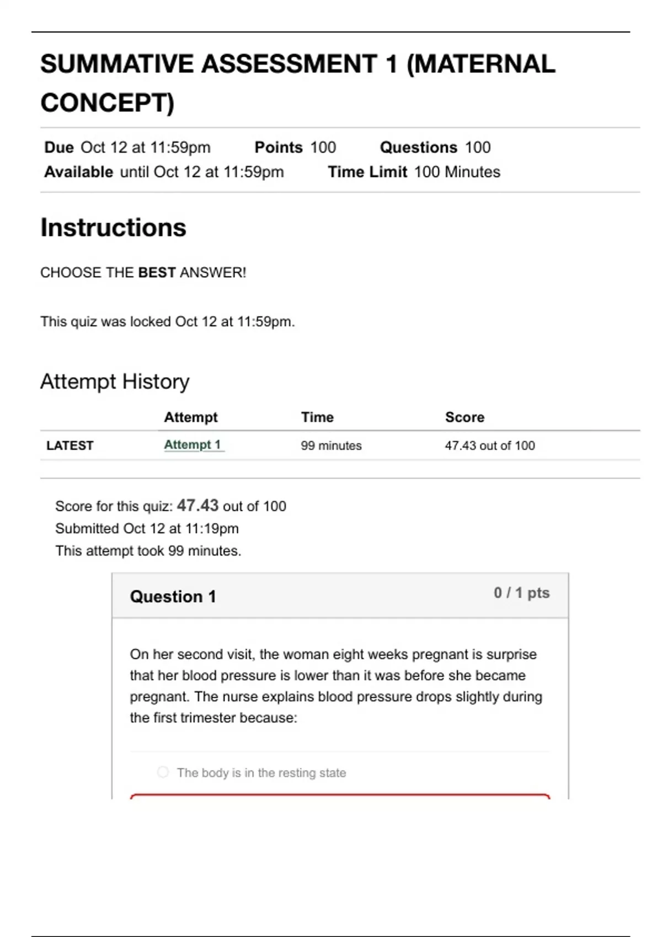Viewport: 662px width, 937px height.
Task: Click the Attempt column header
Action: pos(191,417)
